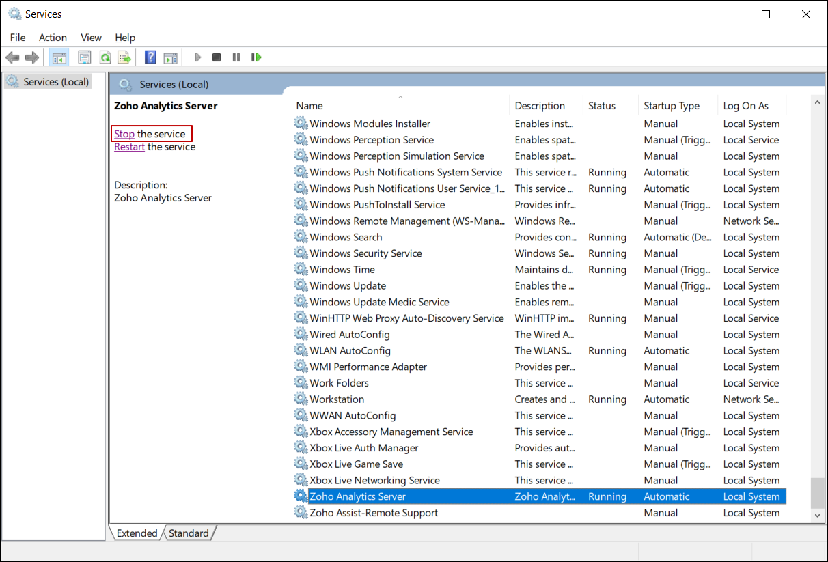
Task: Select the Windows Perception Service row
Action: tap(540, 140)
